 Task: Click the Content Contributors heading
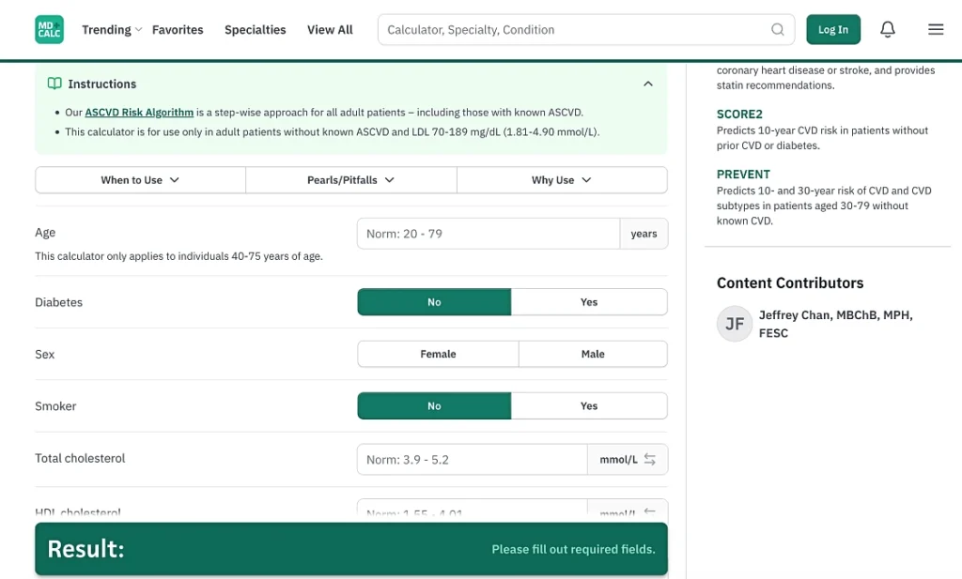coord(789,283)
